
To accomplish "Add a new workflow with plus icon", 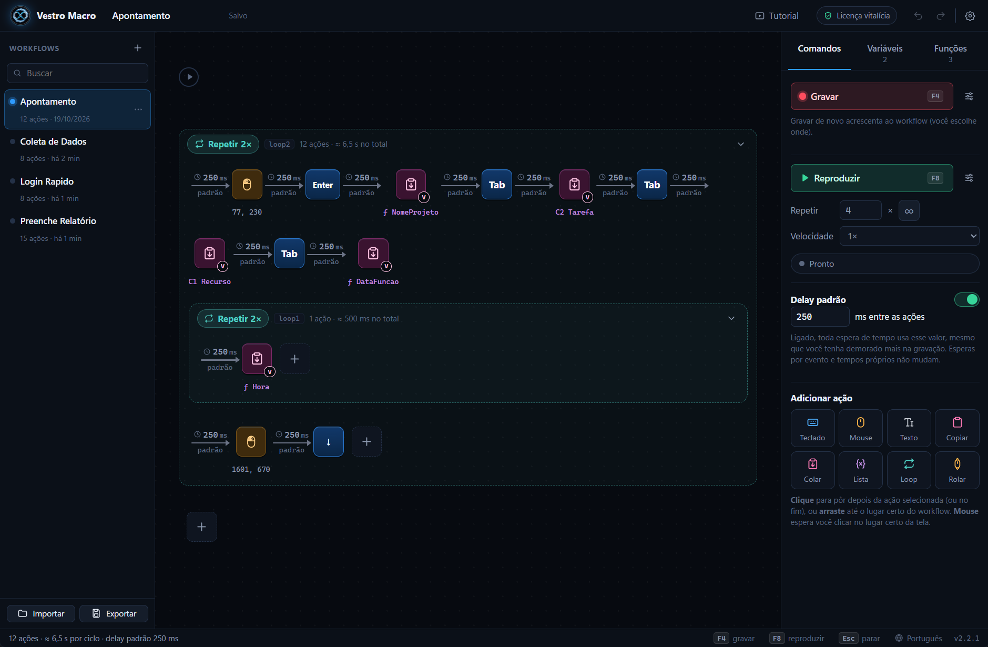I will pyautogui.click(x=138, y=48).
